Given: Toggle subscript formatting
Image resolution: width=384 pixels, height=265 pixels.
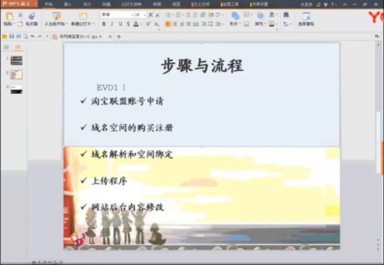Looking at the screenshot, I should pos(156,24).
